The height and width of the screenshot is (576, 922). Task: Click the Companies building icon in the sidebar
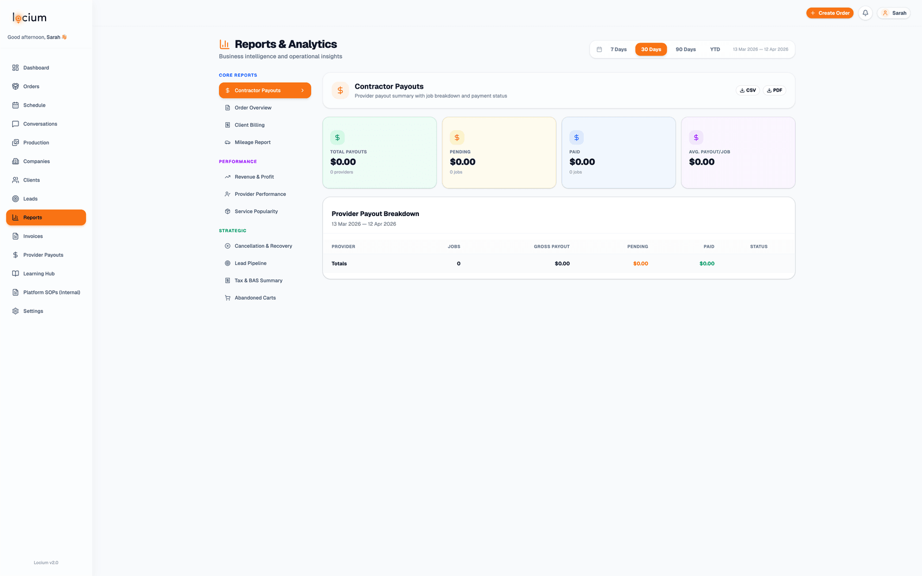[x=16, y=161]
